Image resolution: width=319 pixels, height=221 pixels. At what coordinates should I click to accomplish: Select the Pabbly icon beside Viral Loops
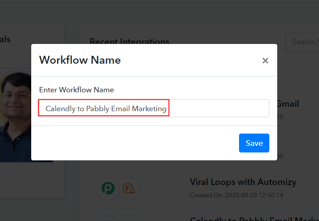point(108,188)
